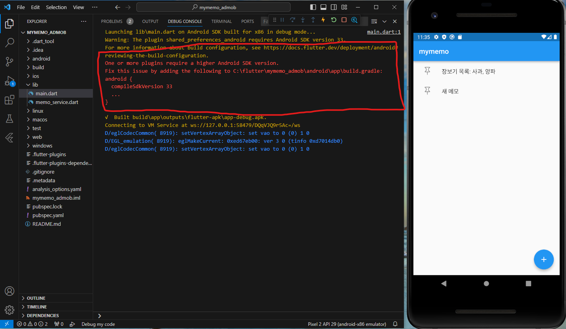Clear the debug console output
The width and height of the screenshot is (566, 329).
[374, 21]
